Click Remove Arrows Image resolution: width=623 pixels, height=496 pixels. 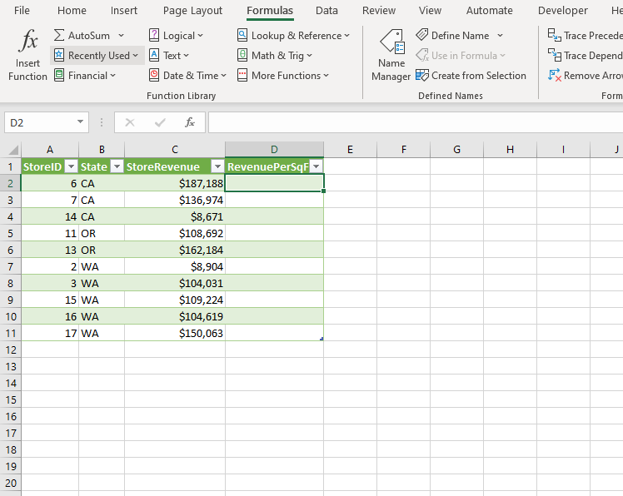585,75
